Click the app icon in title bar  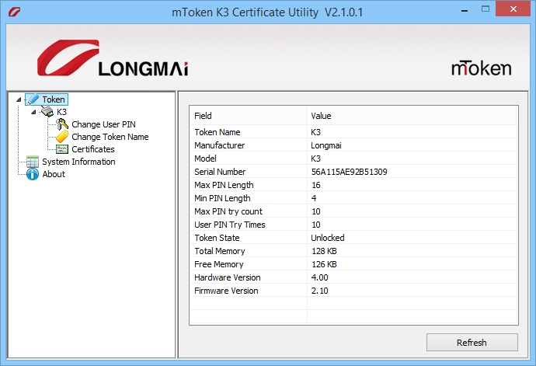14,12
